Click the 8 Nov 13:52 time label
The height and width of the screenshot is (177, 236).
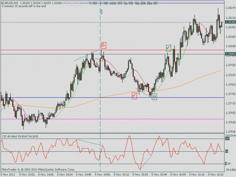click(x=27, y=174)
